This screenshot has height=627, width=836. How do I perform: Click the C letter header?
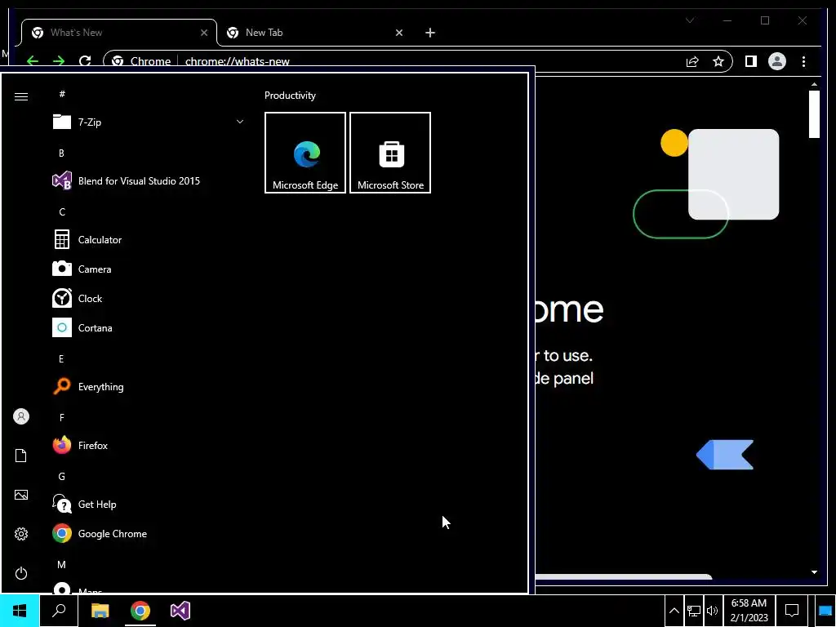pos(62,212)
